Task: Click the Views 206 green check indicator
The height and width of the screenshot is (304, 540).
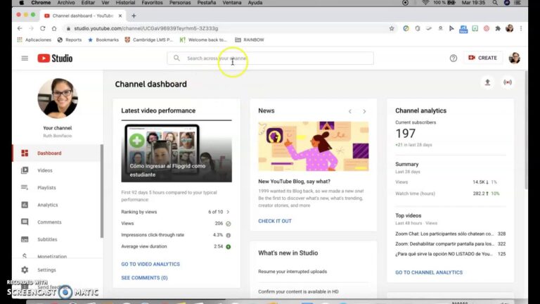Action: [228, 224]
